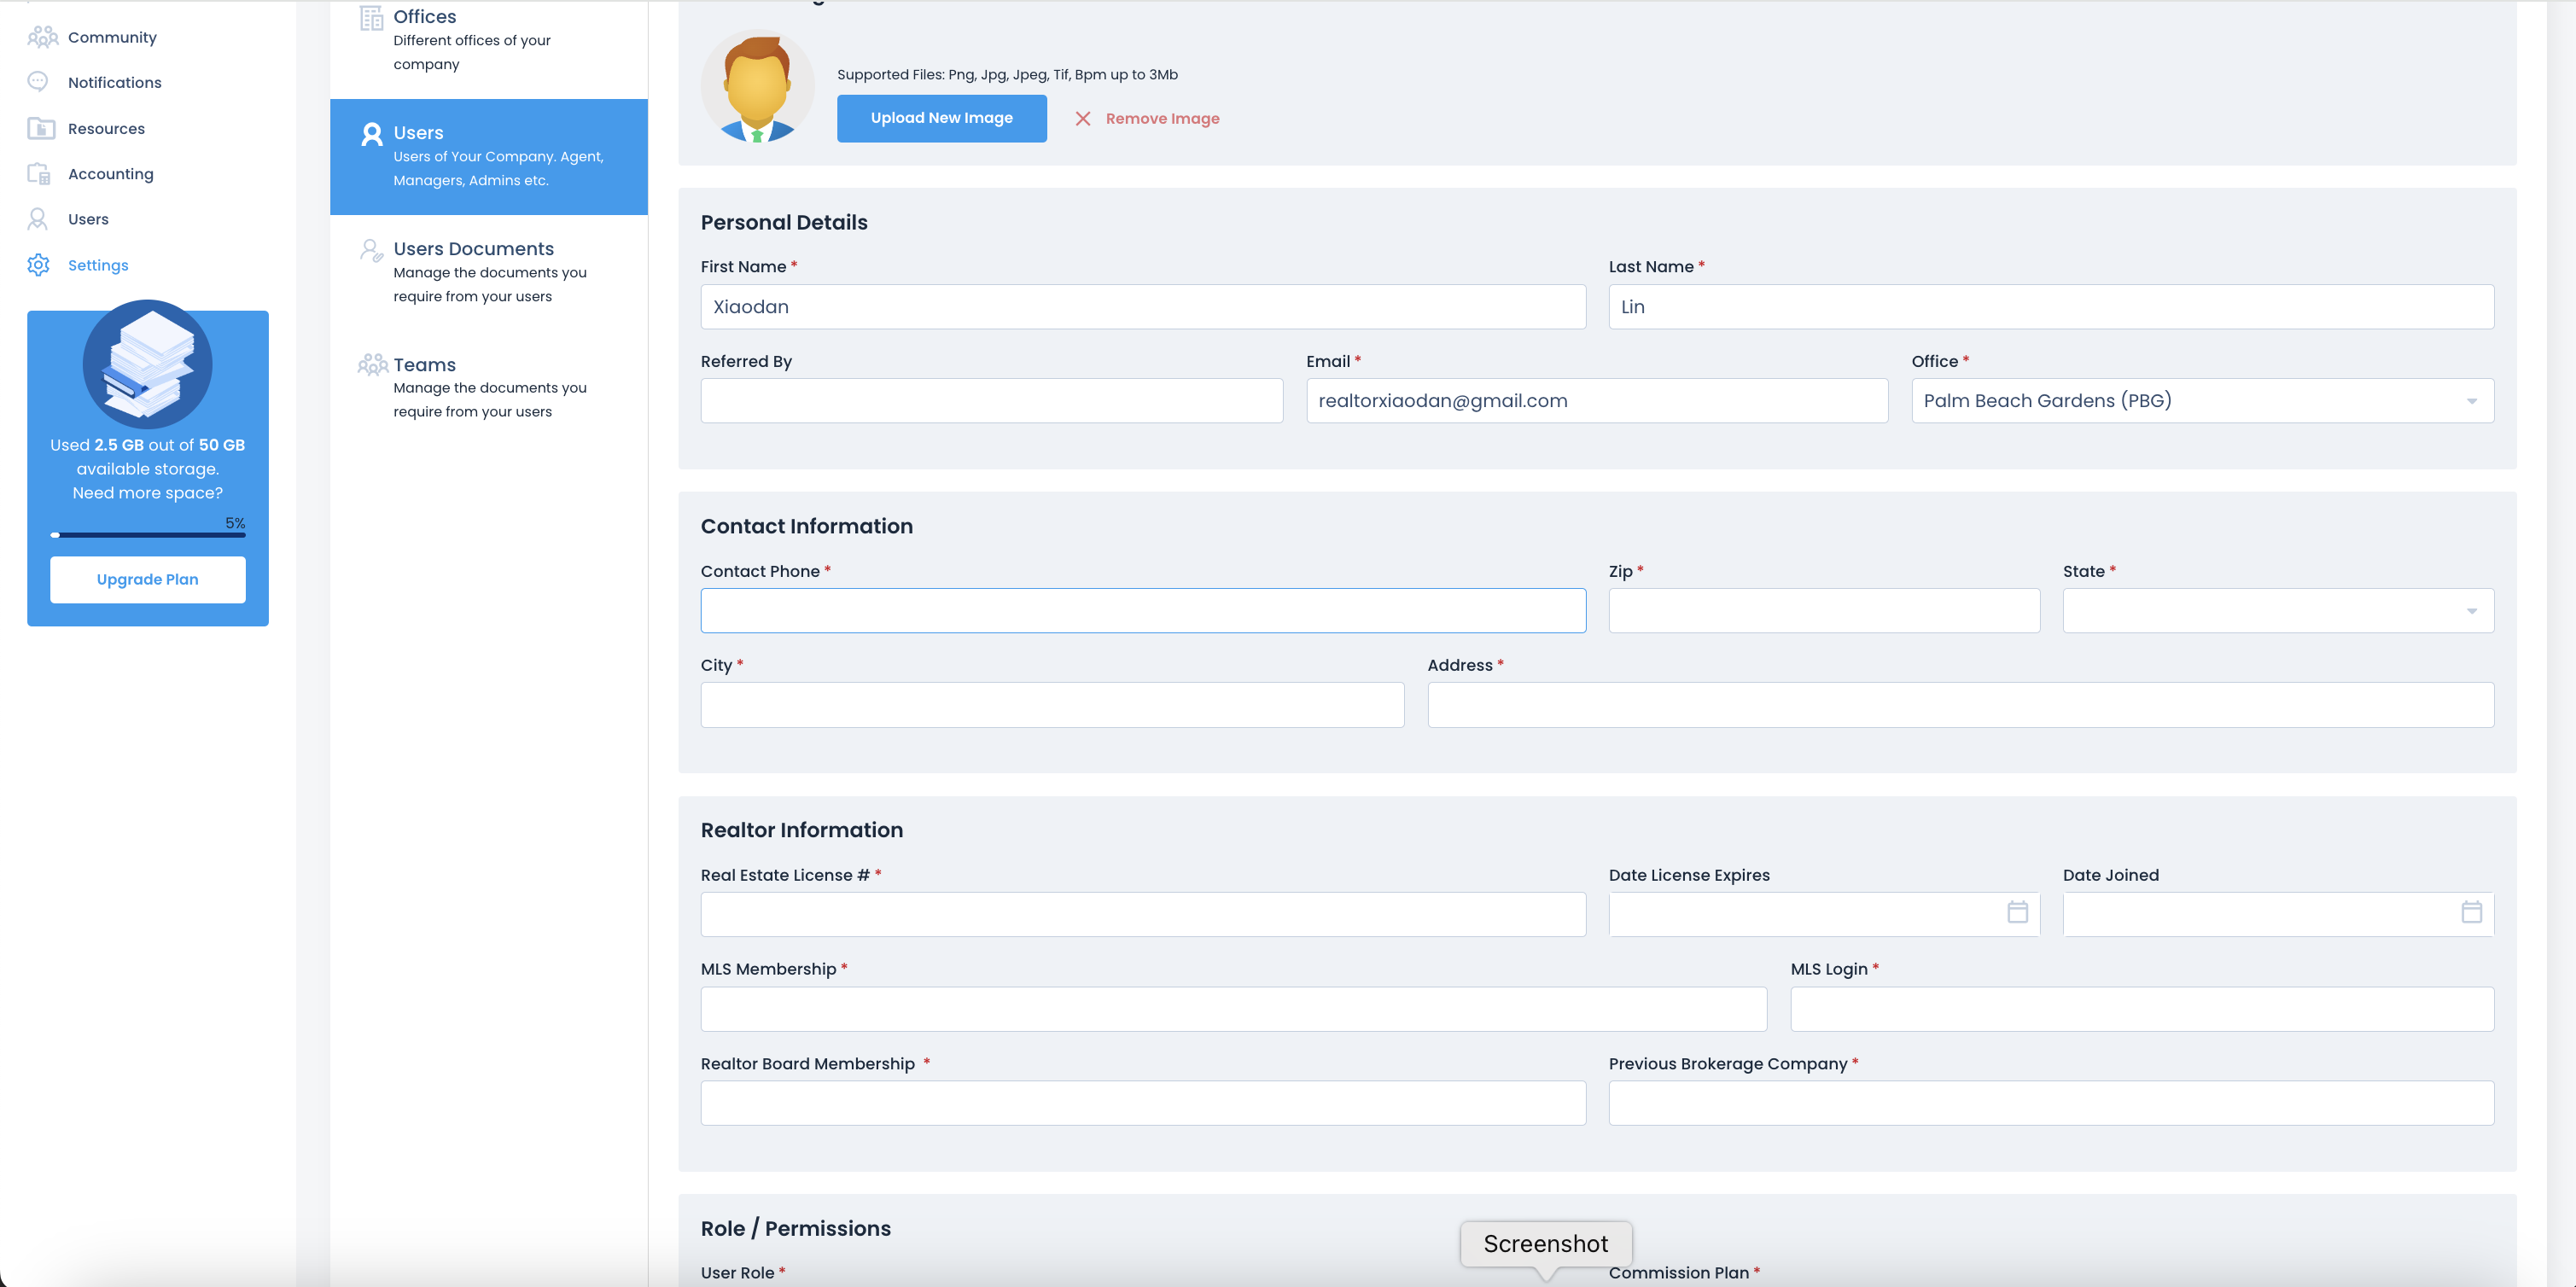
Task: Click the Settings gear icon
Action: pyautogui.click(x=38, y=265)
